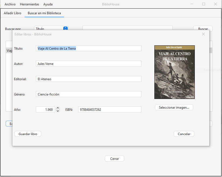The width and height of the screenshot is (222, 177).
Task: Click the book cover image thumbnail
Action: coord(174,72)
